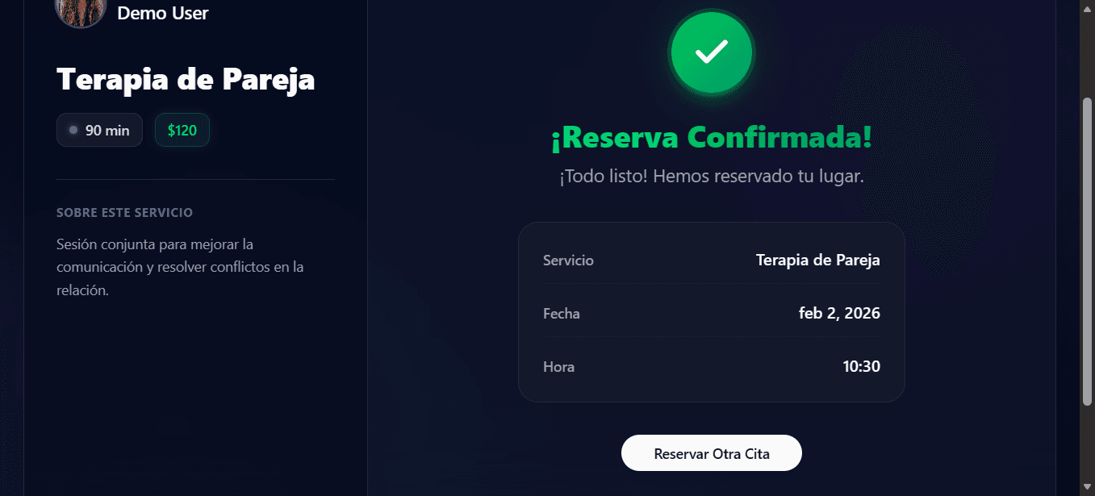
Task: Click the scrollbar up arrow
Action: coord(1087,7)
